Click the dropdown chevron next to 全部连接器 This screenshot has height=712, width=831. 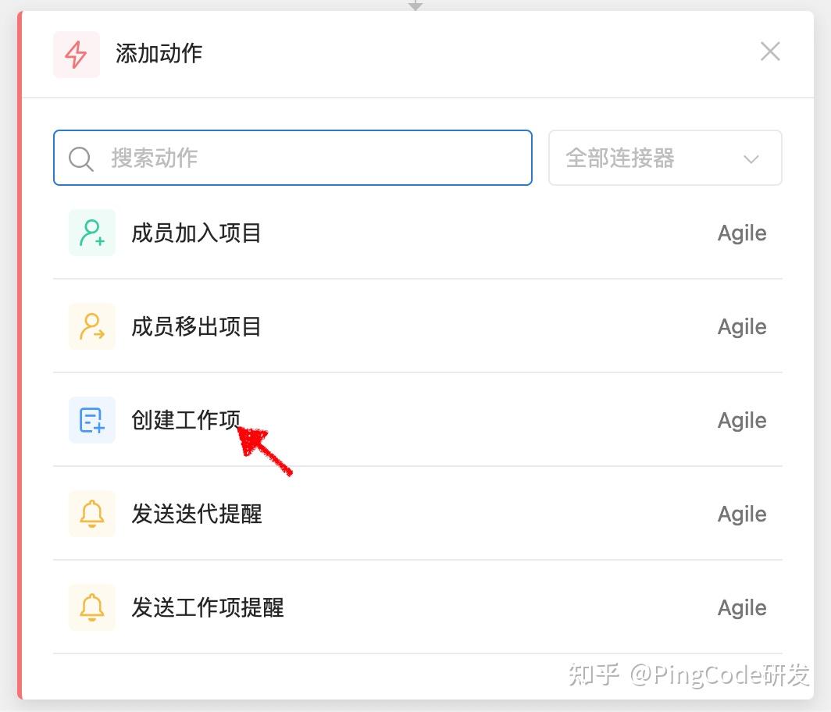pos(751,158)
